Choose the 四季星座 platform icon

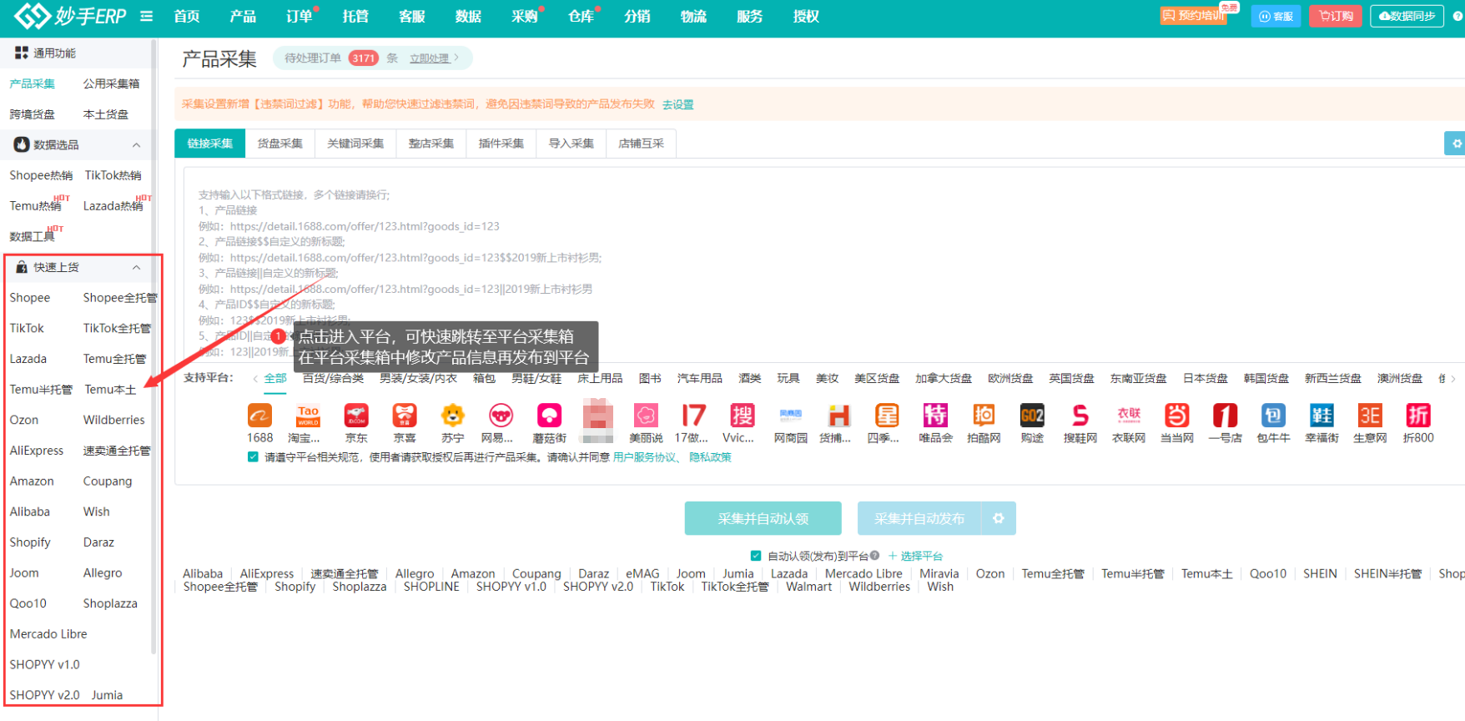click(x=887, y=415)
